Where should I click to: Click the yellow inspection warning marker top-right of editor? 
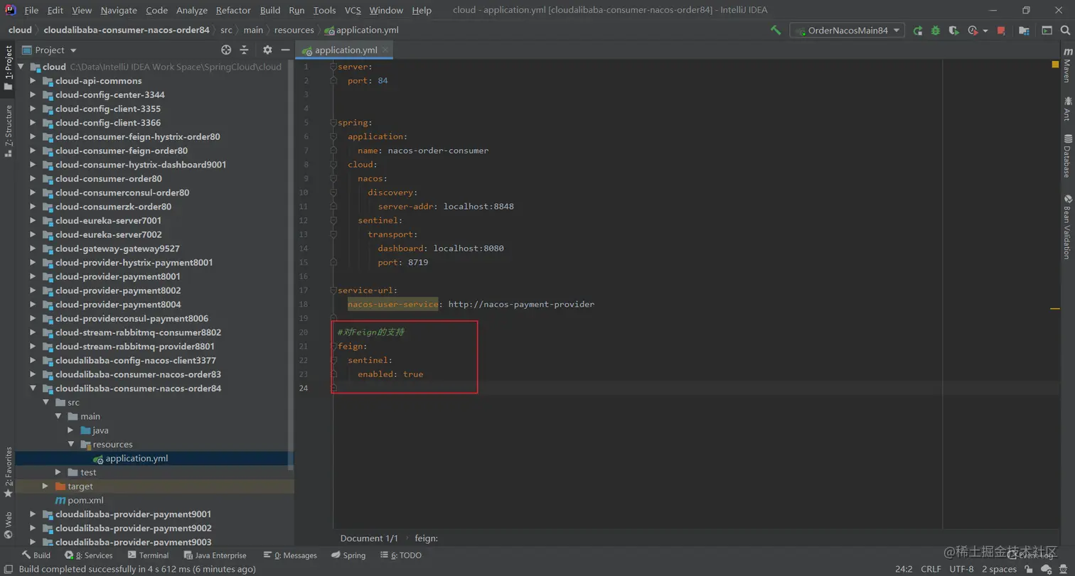tap(1055, 65)
